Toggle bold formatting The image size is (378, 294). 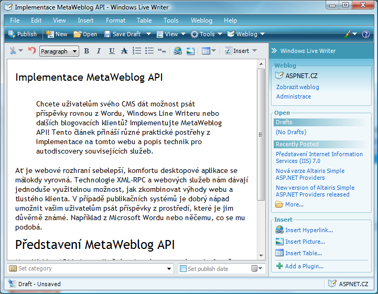(87, 51)
